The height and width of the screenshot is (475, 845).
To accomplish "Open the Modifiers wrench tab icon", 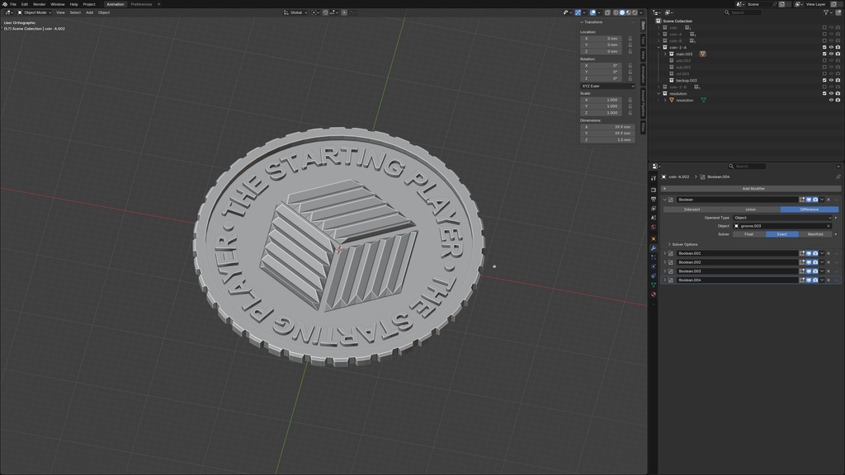I will click(654, 247).
